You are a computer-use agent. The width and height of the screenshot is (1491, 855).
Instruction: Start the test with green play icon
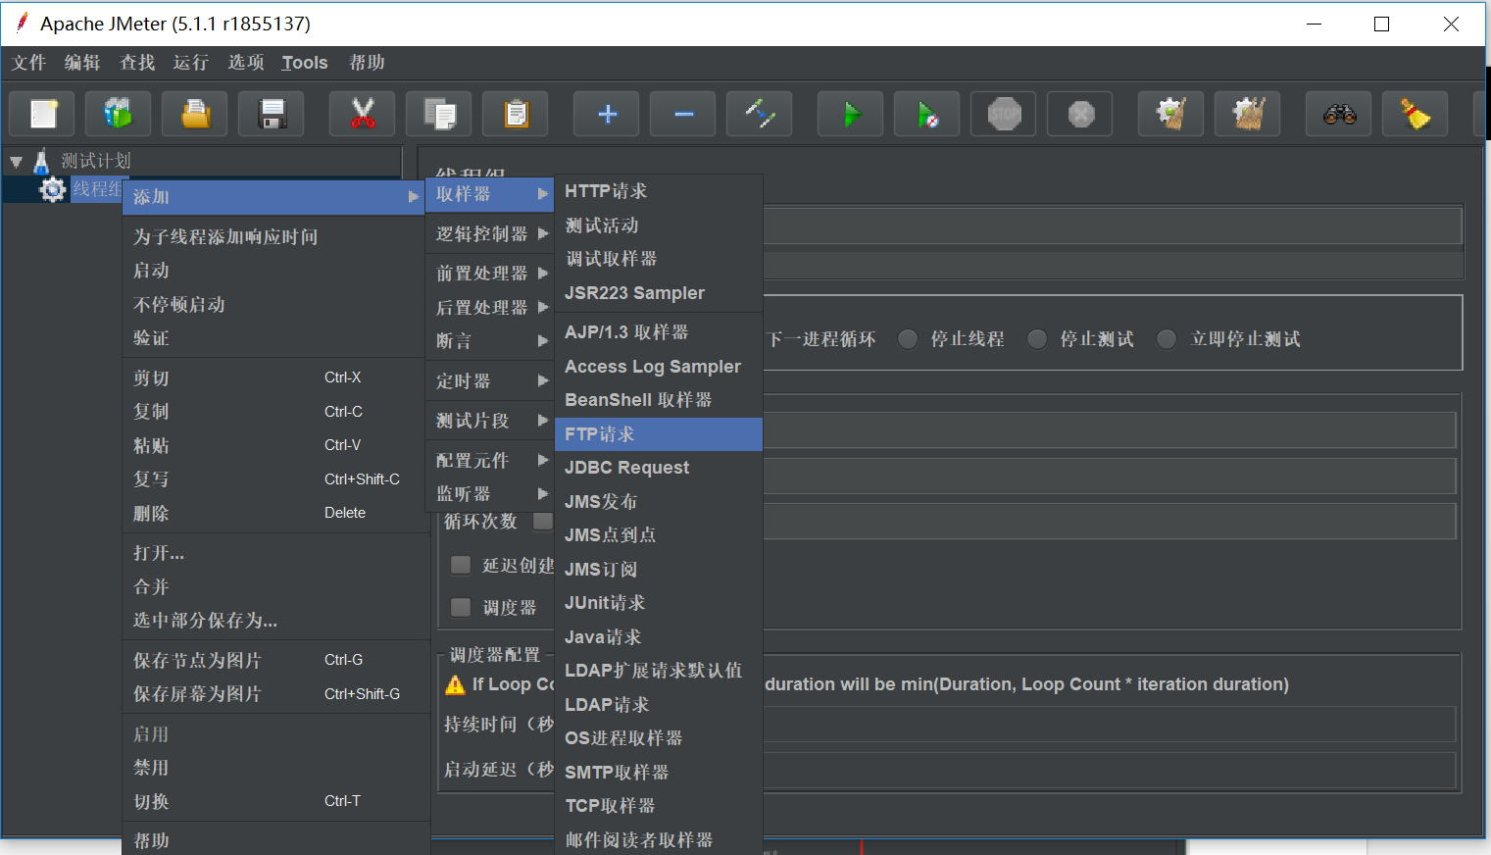tap(851, 115)
